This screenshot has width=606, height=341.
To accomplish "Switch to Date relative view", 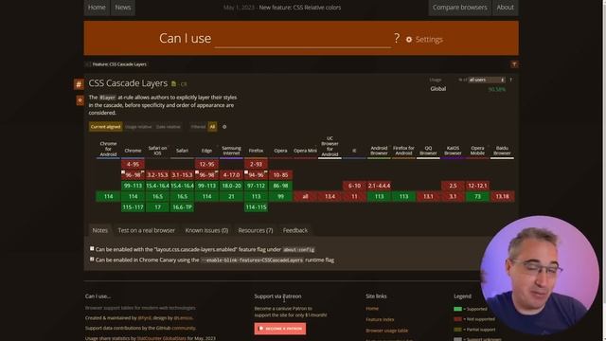I will click(169, 127).
